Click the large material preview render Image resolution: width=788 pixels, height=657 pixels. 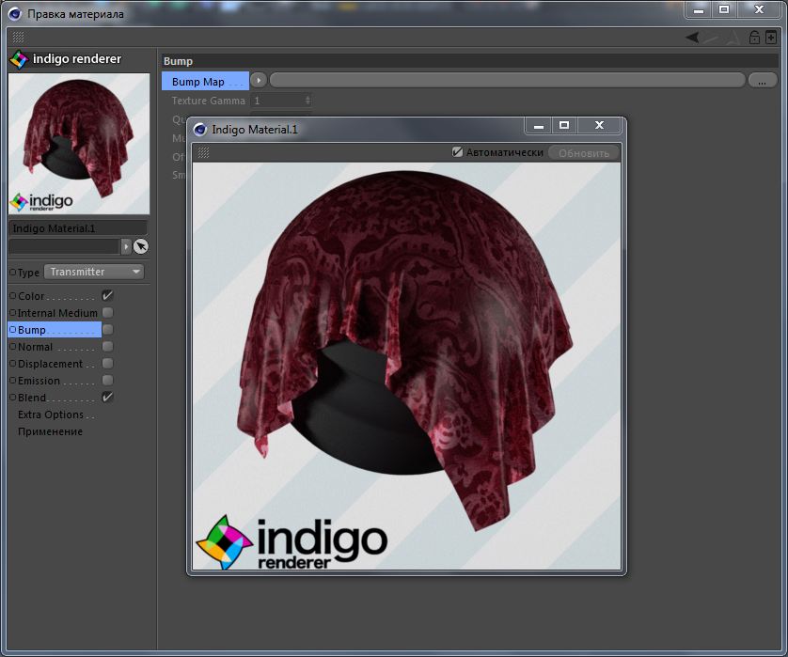click(x=406, y=367)
